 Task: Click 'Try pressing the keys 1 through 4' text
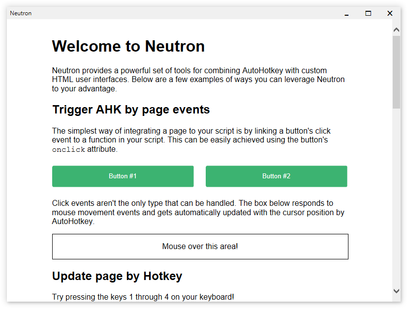click(x=143, y=297)
